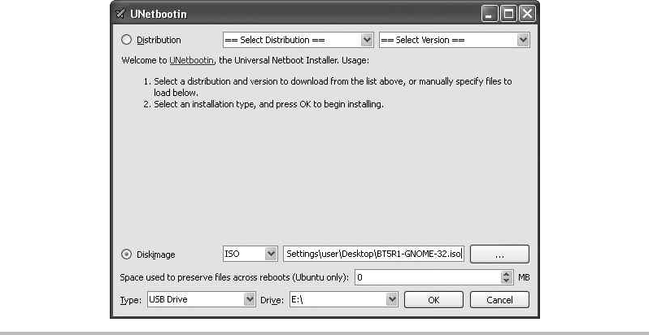Close the UNetbootin window
This screenshot has height=335, width=649.
(x=527, y=14)
